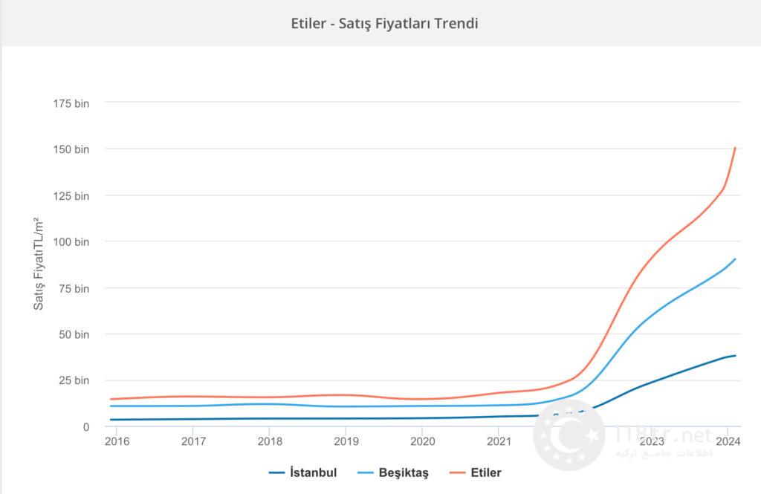The image size is (761, 494).
Task: Click the dark blue İstanbul legend line swatch
Action: [x=276, y=472]
